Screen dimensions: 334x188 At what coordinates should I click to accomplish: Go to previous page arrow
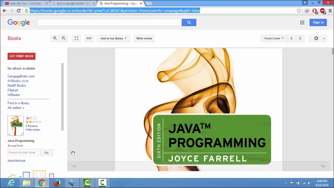click(291, 38)
